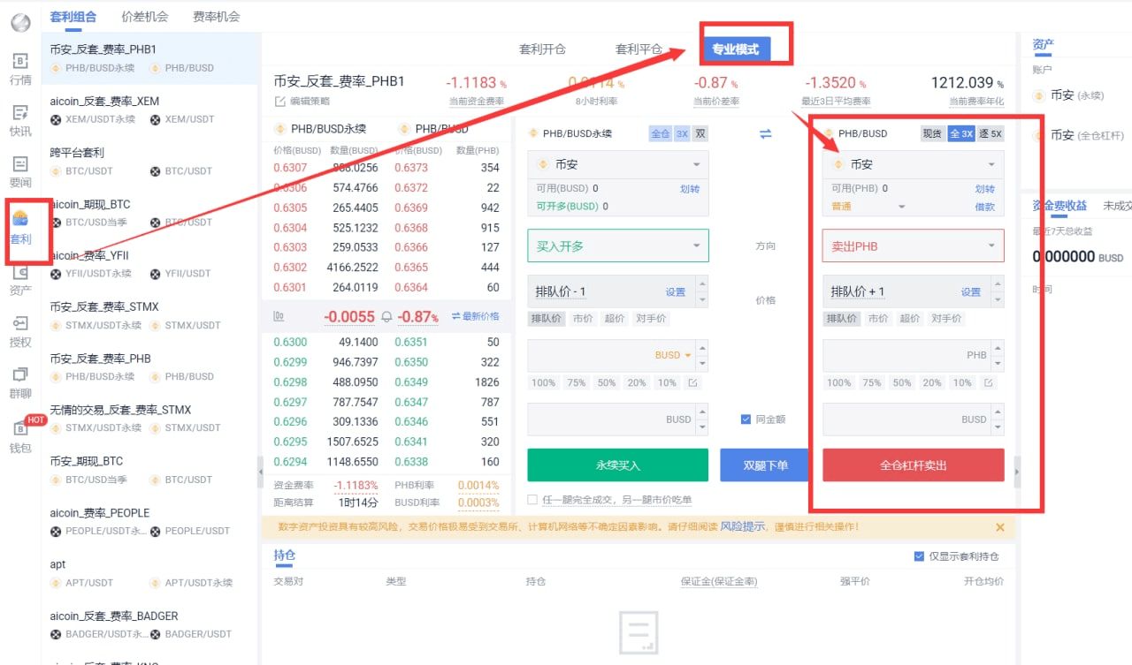Screen dimensions: 1132x665
Task: Toggle the 同金额 same amount checkbox
Action: pyautogui.click(x=746, y=419)
